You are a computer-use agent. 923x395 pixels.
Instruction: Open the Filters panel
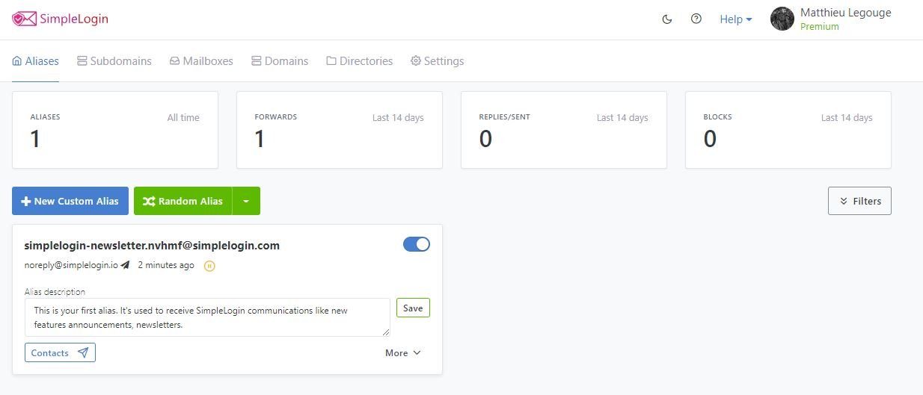tap(859, 201)
